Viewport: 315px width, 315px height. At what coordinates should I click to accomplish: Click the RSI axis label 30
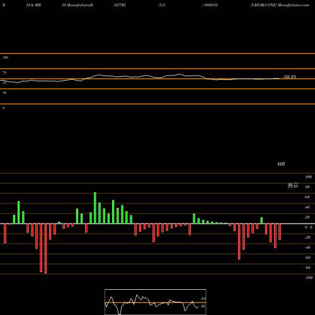(4, 93)
